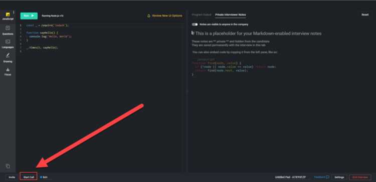Open Settings from the bottom bar
The width and height of the screenshot is (376, 182).
(x=339, y=177)
